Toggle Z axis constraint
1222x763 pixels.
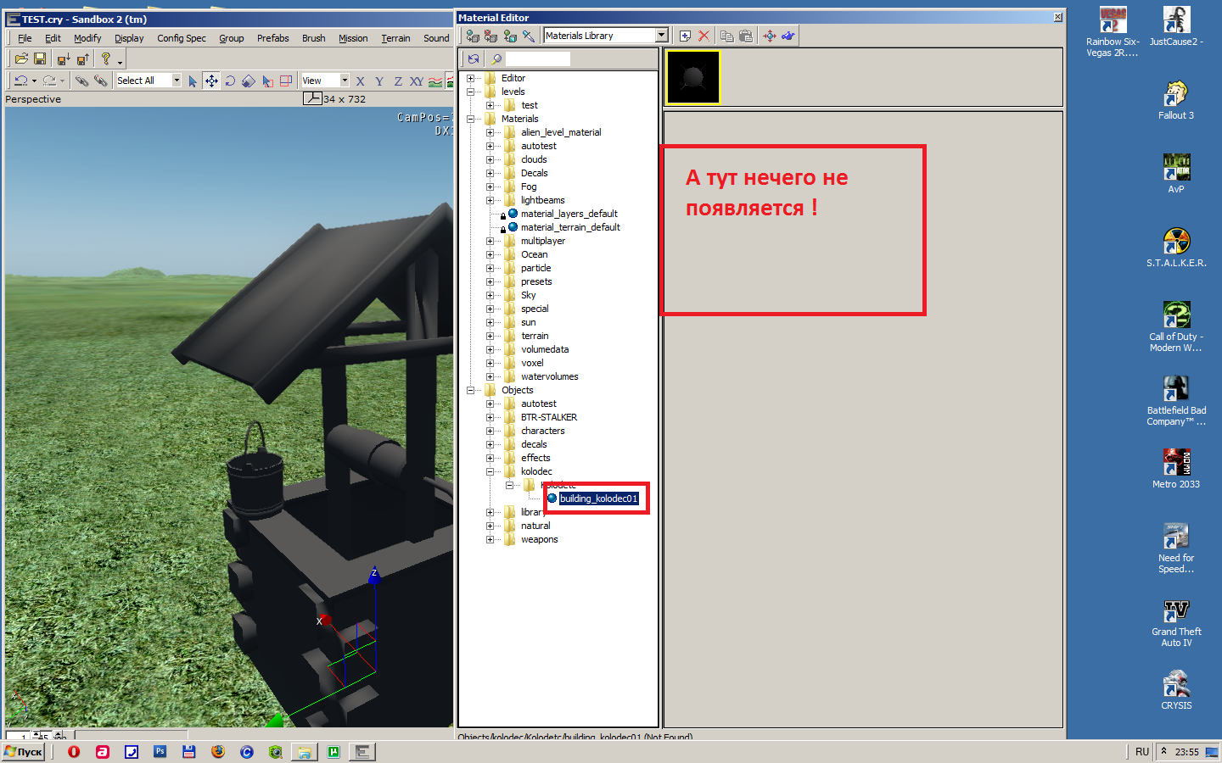tap(397, 81)
